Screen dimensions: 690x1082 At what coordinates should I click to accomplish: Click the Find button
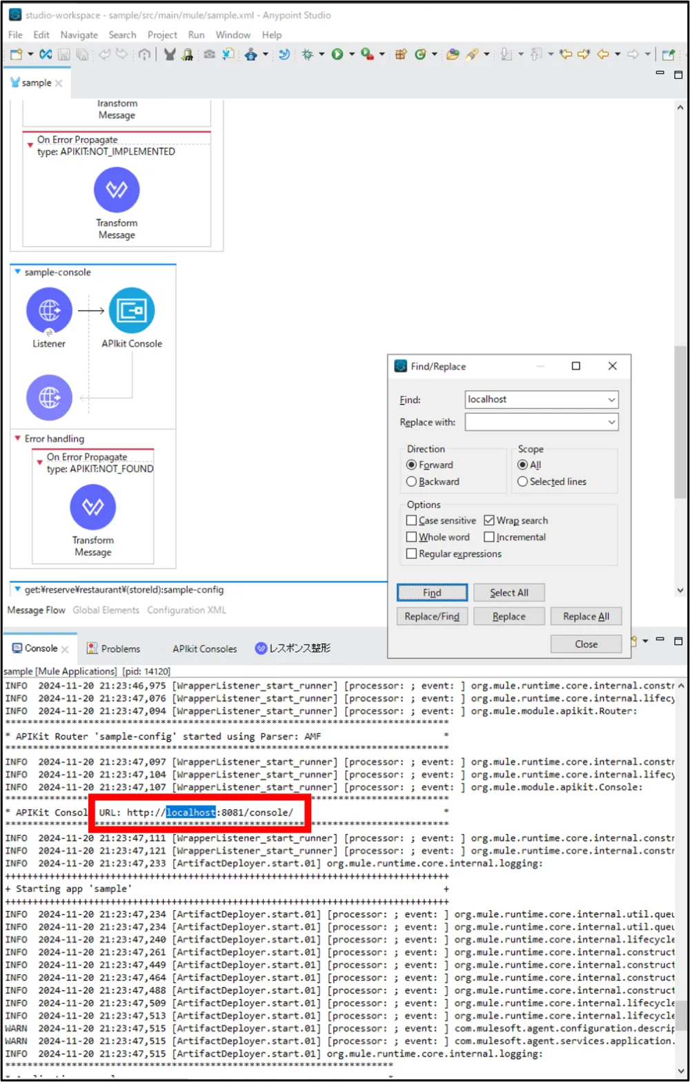432,592
